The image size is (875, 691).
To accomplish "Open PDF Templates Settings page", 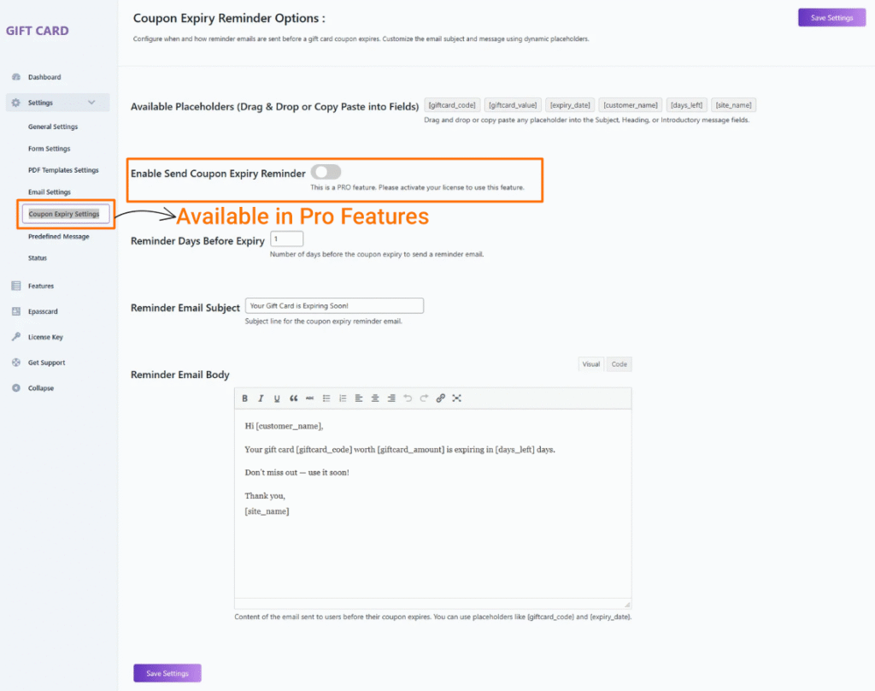I will (x=63, y=170).
